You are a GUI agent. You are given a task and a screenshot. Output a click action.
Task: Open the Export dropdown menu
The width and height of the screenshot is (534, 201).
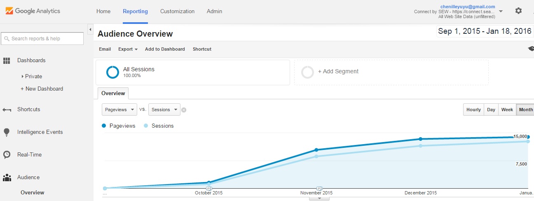[128, 49]
